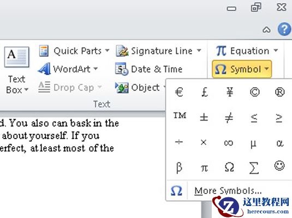The height and width of the screenshot is (218, 292).
Task: Insert the not-equal-to symbol
Action: pos(229,118)
